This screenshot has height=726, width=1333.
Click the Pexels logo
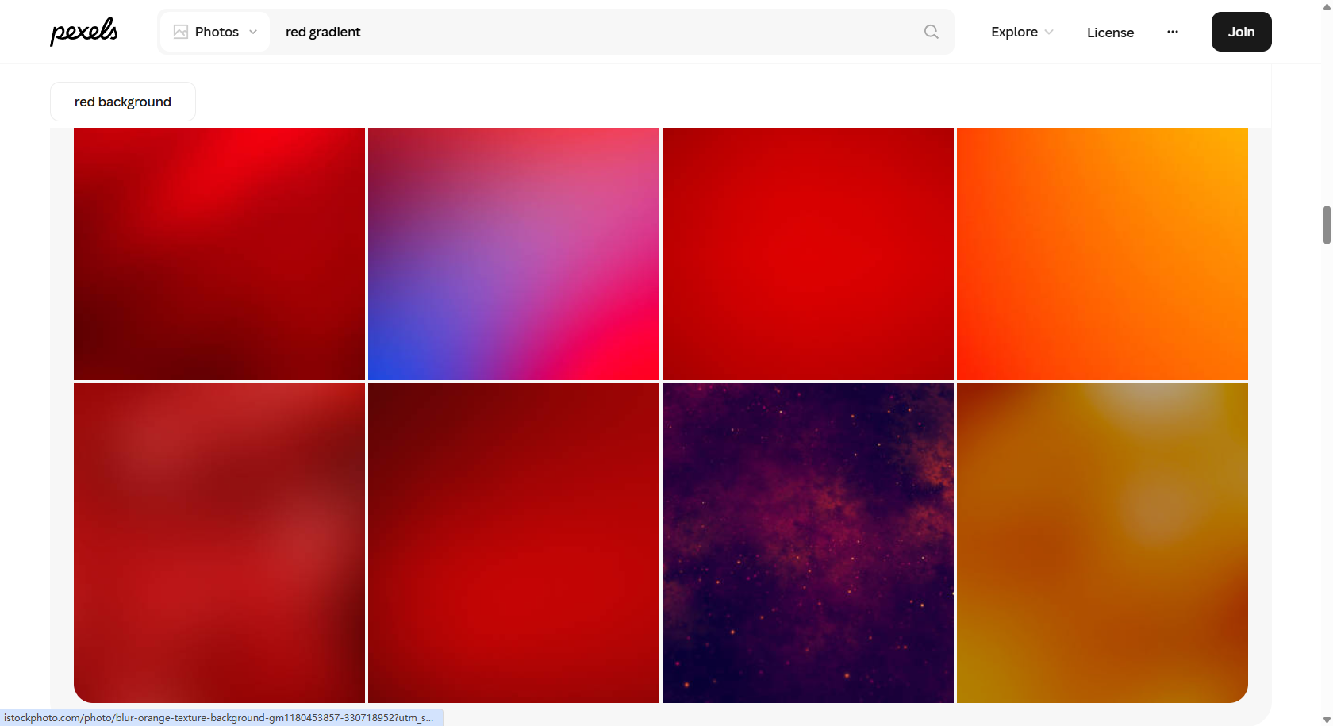point(83,32)
